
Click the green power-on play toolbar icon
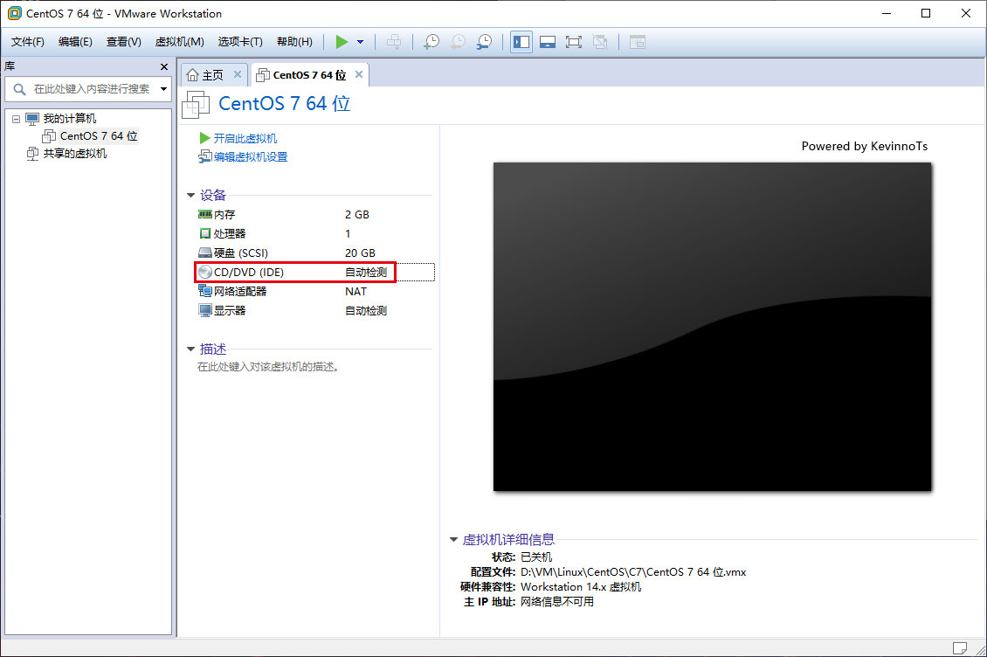pos(342,42)
